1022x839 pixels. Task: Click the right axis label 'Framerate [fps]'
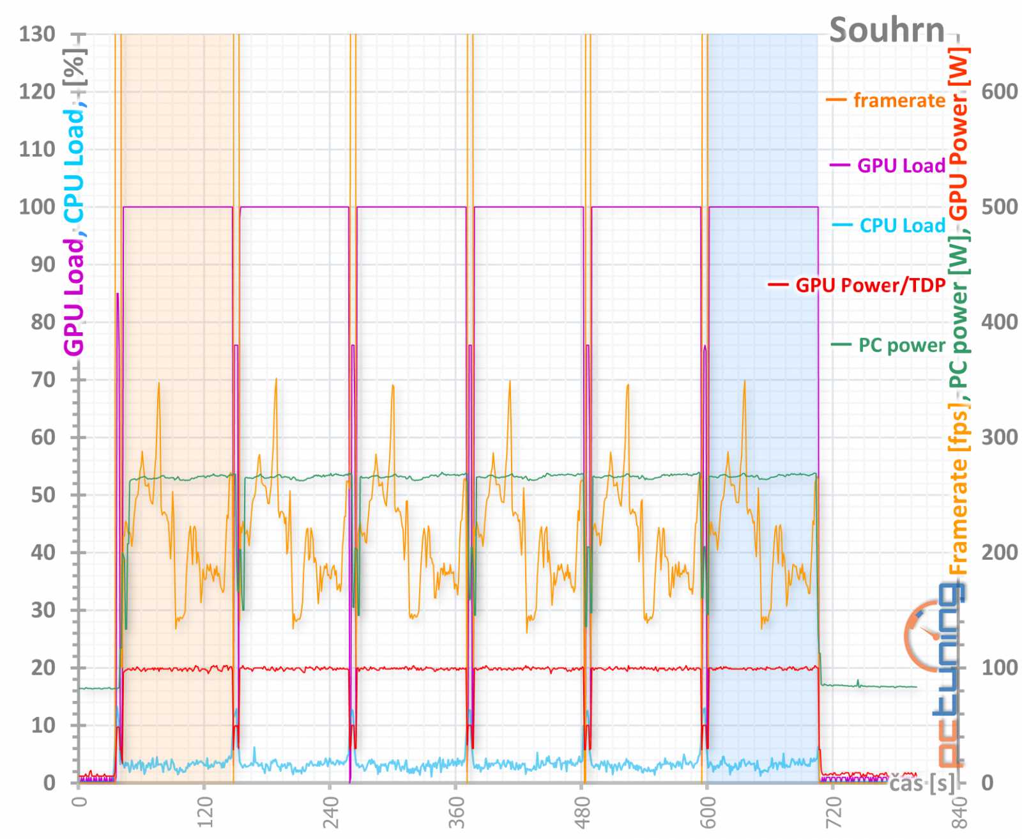click(x=959, y=488)
